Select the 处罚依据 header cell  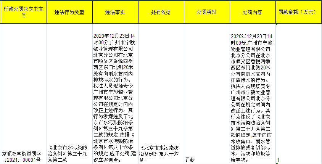coord(161,12)
